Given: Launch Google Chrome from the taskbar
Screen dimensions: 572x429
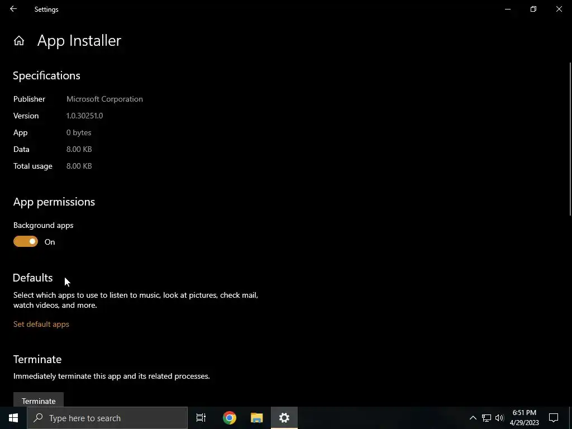Looking at the screenshot, I should coord(230,418).
